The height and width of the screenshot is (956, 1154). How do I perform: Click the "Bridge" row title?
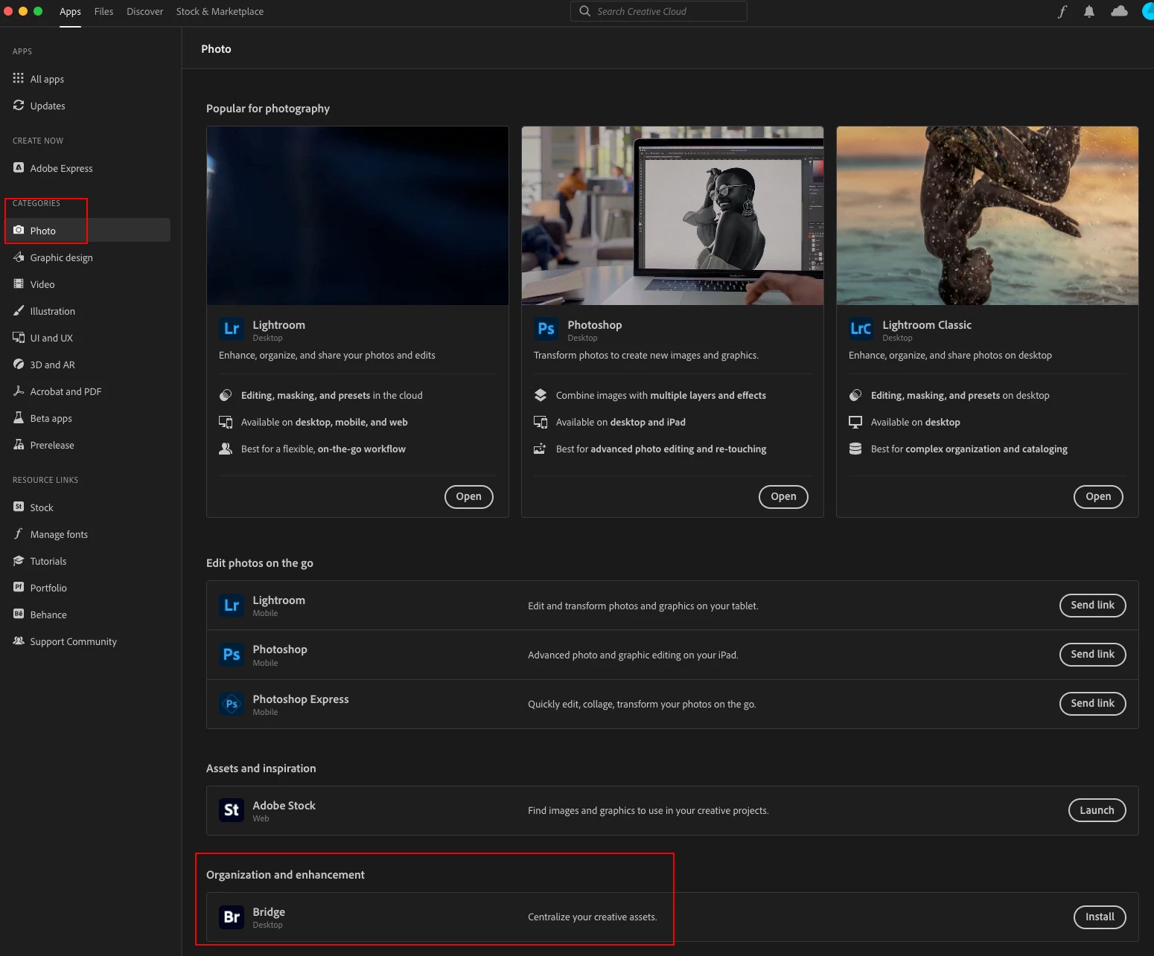(x=269, y=912)
